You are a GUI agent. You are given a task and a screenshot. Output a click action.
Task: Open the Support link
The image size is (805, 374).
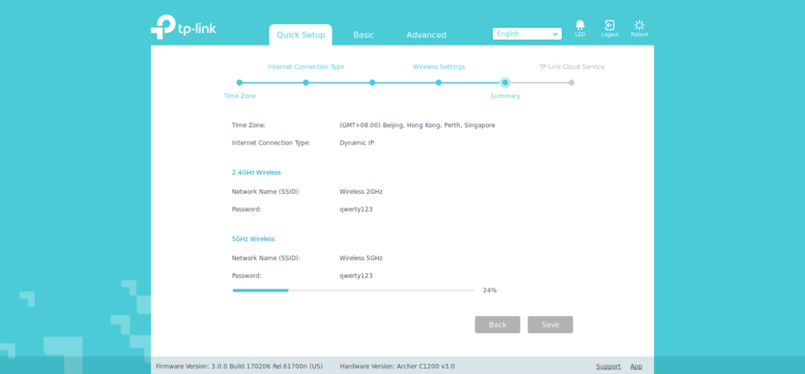pyautogui.click(x=608, y=366)
